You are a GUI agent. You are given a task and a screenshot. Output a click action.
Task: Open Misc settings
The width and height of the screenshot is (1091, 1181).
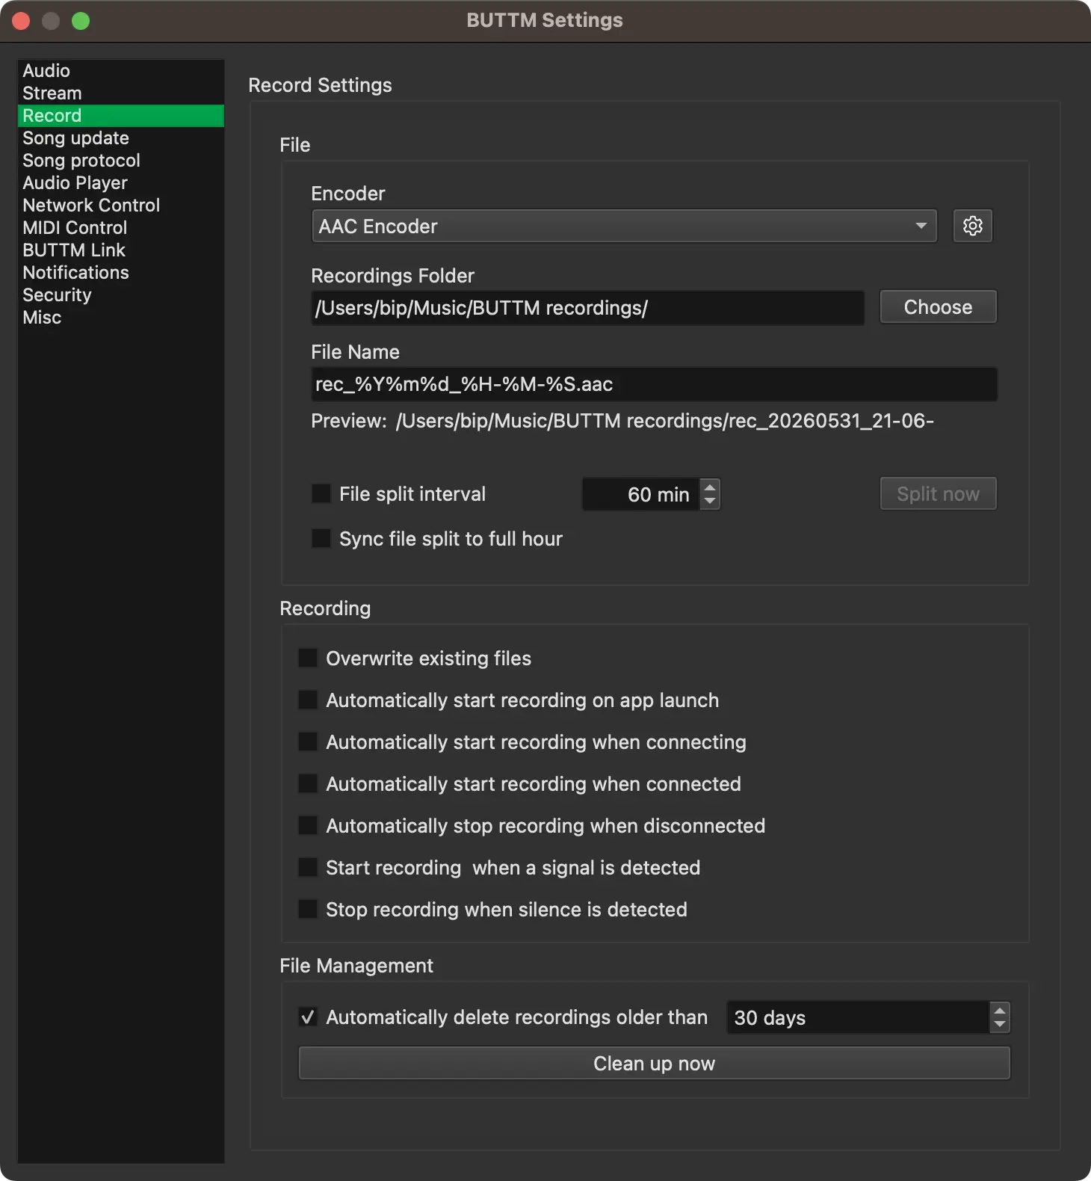(121, 318)
